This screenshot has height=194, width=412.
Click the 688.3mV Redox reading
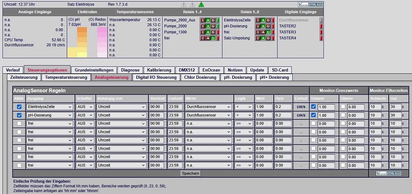click(99, 24)
